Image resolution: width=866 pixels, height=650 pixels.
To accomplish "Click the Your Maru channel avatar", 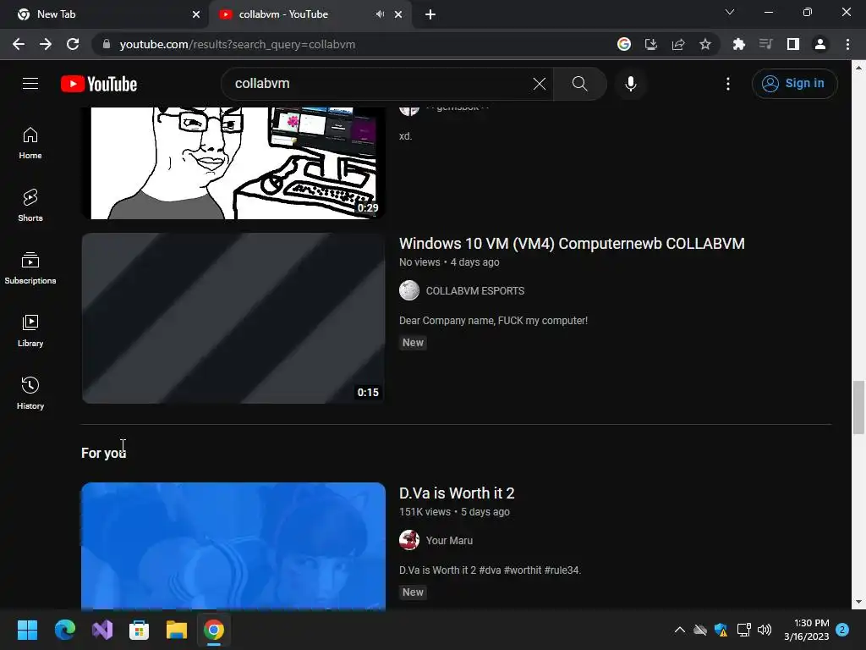I will (409, 540).
